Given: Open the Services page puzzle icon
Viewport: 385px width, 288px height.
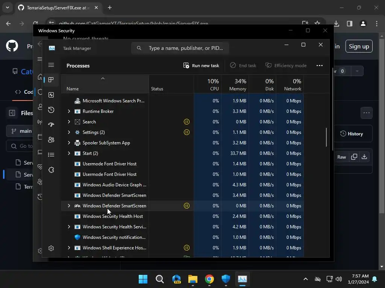Looking at the screenshot, I should (51, 170).
